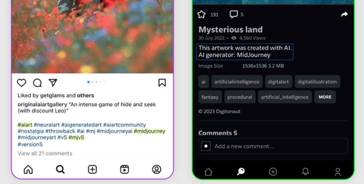Open the Instagram profile tab icon
Image resolution: width=364 pixels, height=184 pixels.
click(157, 169)
